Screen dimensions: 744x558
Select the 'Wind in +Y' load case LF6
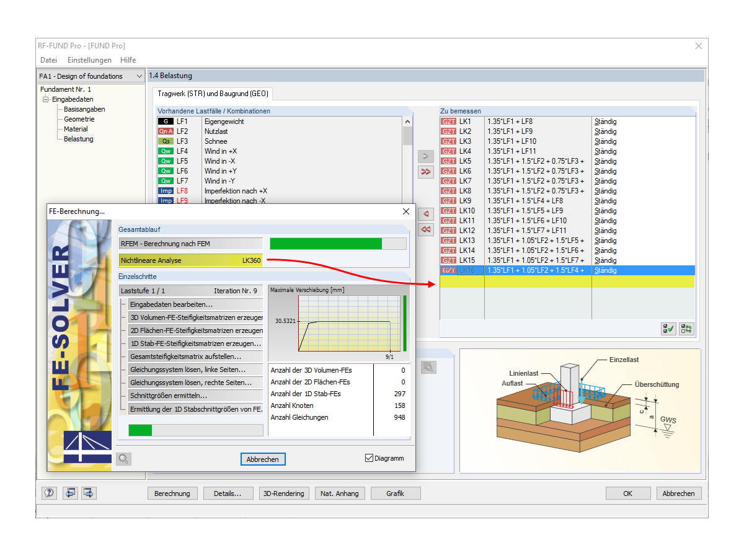tap(280, 171)
